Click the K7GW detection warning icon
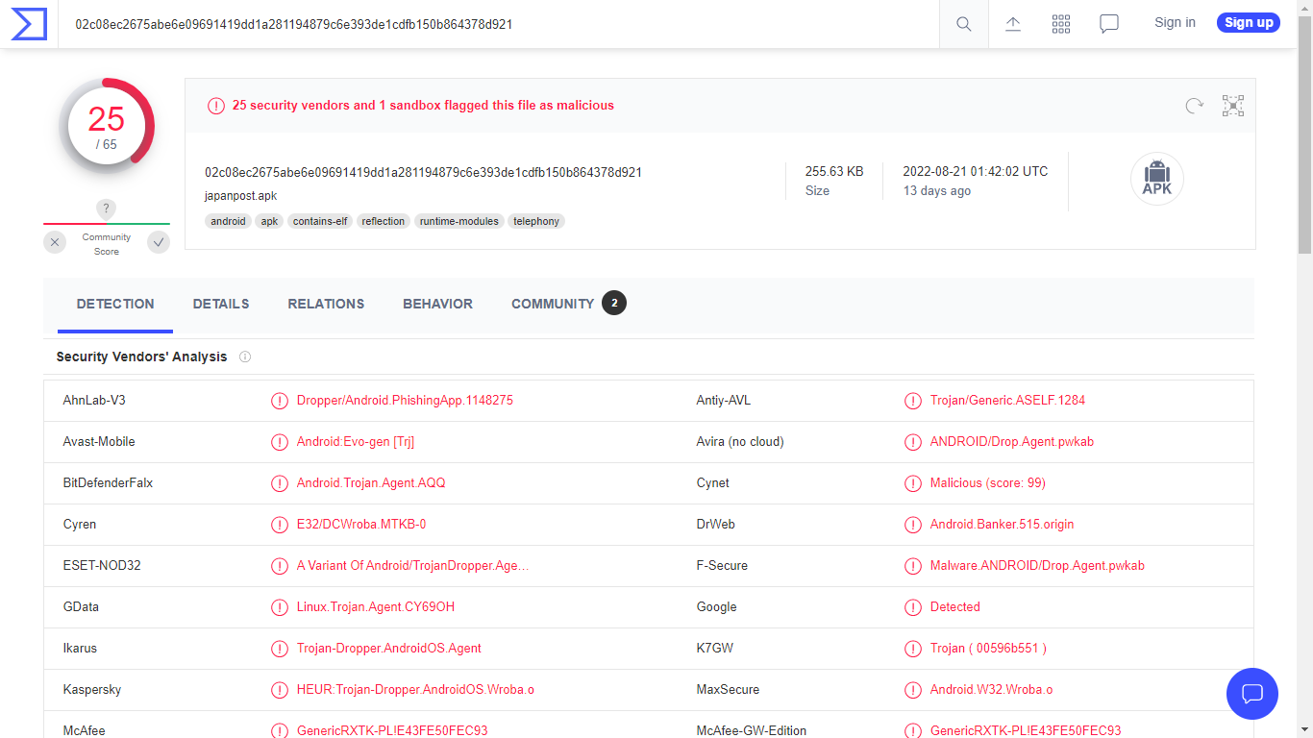 912,649
